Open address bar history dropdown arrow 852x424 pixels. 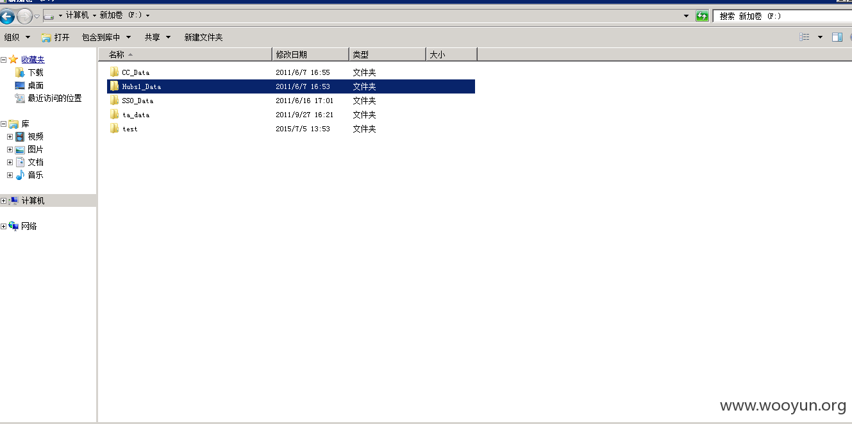point(687,16)
